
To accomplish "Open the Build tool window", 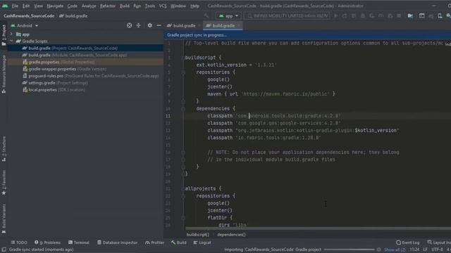I will pos(178,242).
